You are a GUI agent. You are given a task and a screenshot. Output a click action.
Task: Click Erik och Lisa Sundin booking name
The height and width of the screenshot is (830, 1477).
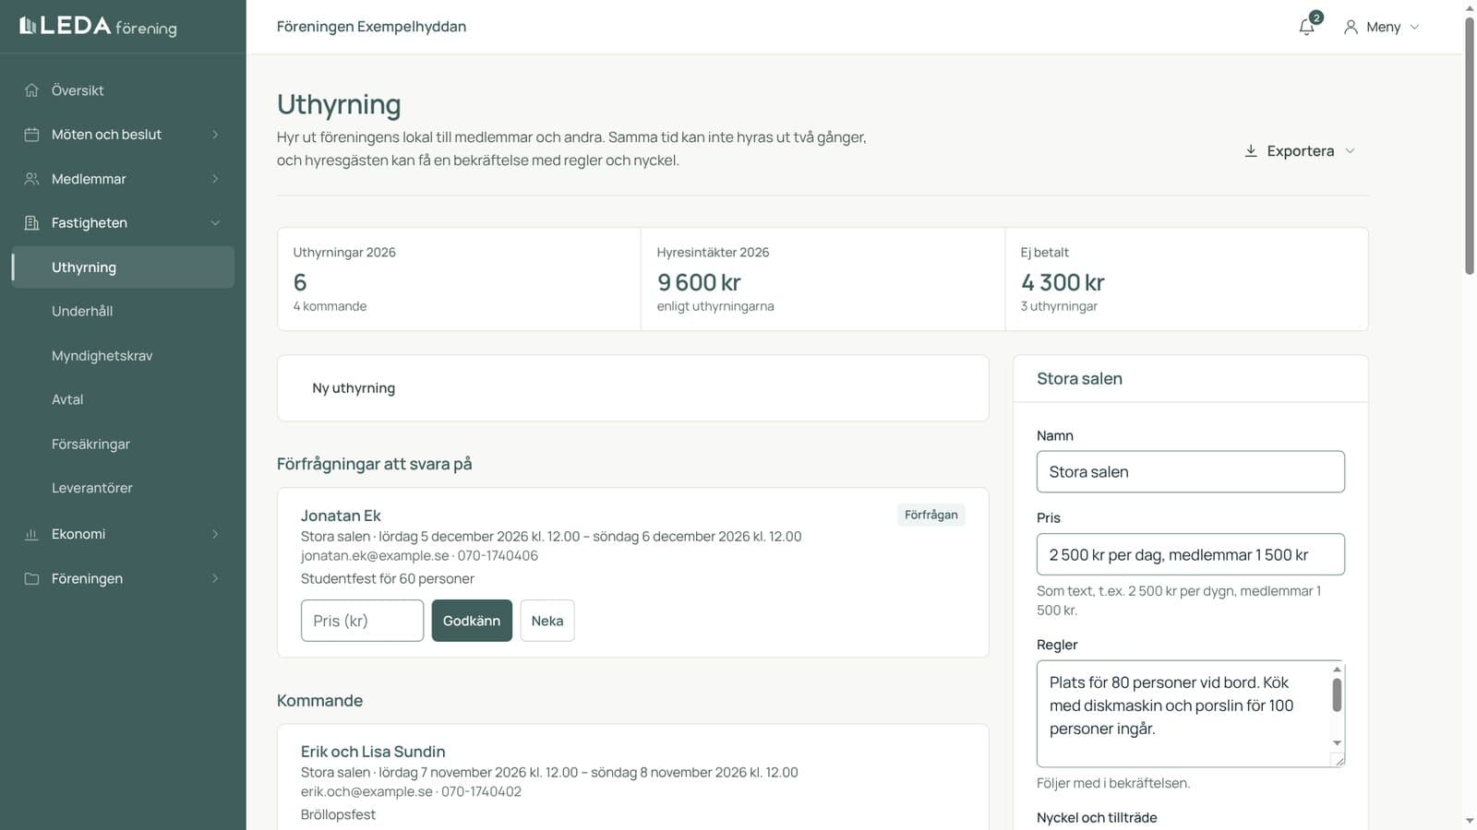coord(373,752)
